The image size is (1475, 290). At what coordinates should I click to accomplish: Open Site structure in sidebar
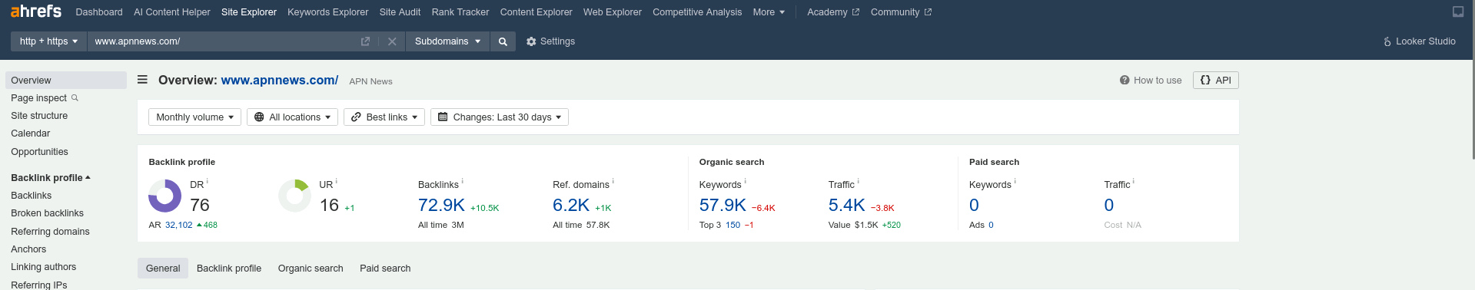click(39, 116)
